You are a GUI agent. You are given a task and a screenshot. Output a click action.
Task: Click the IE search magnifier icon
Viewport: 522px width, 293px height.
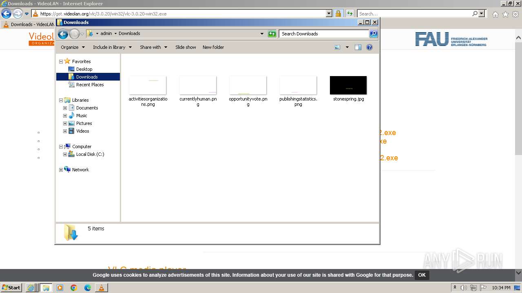pos(475,13)
